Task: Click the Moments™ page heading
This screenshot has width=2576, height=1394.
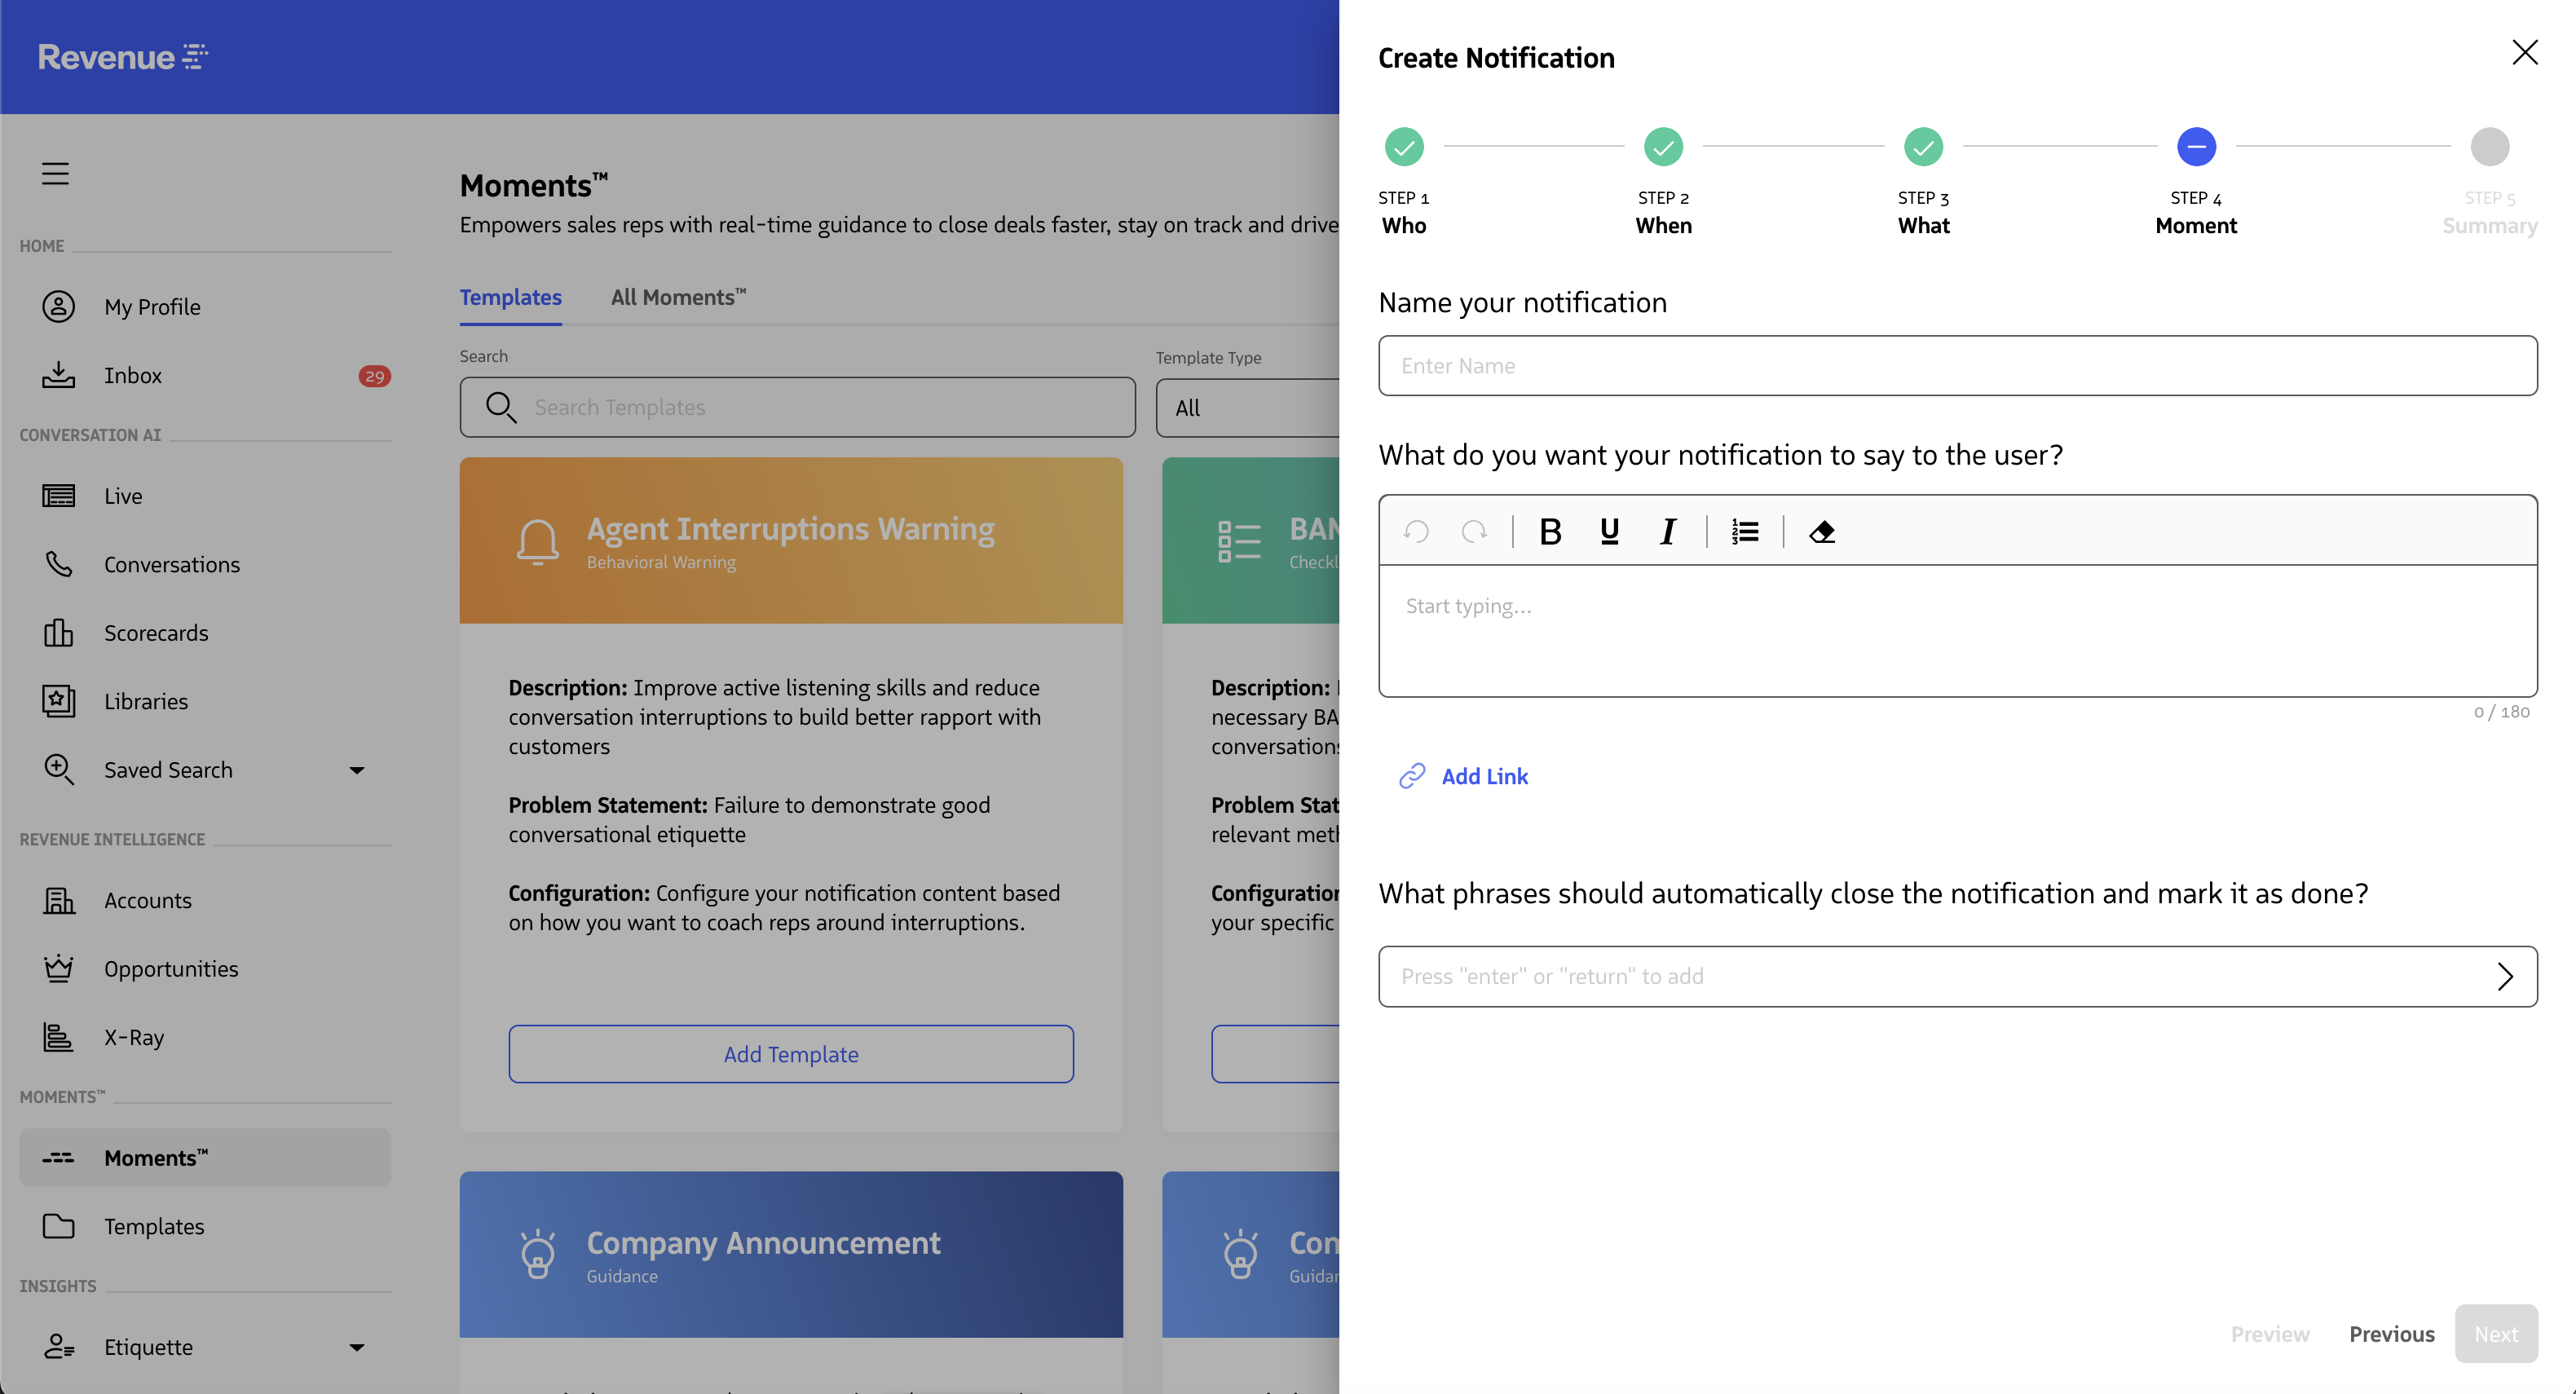Action: pyautogui.click(x=534, y=185)
